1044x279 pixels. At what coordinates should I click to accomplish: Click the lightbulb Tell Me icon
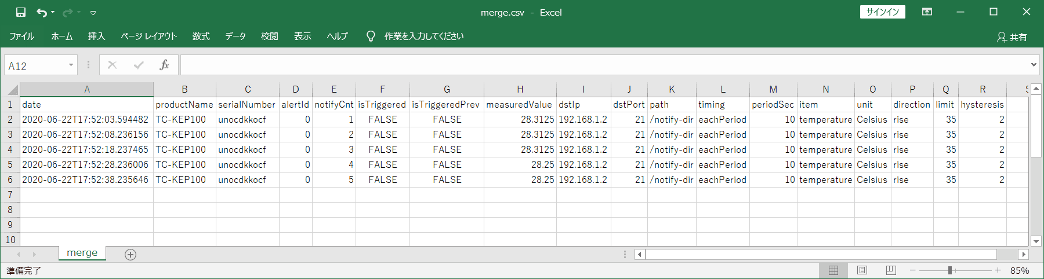371,36
